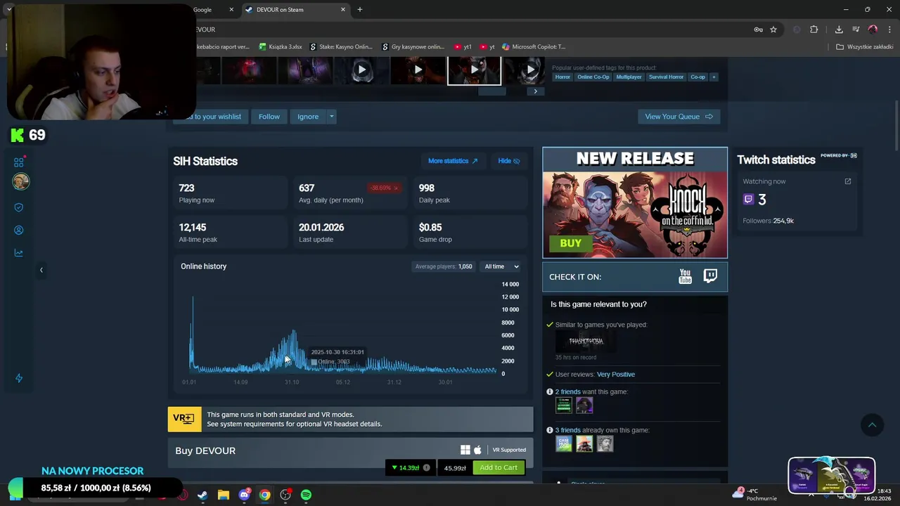
Task: Open the Chrome downloads icon
Action: click(839, 30)
